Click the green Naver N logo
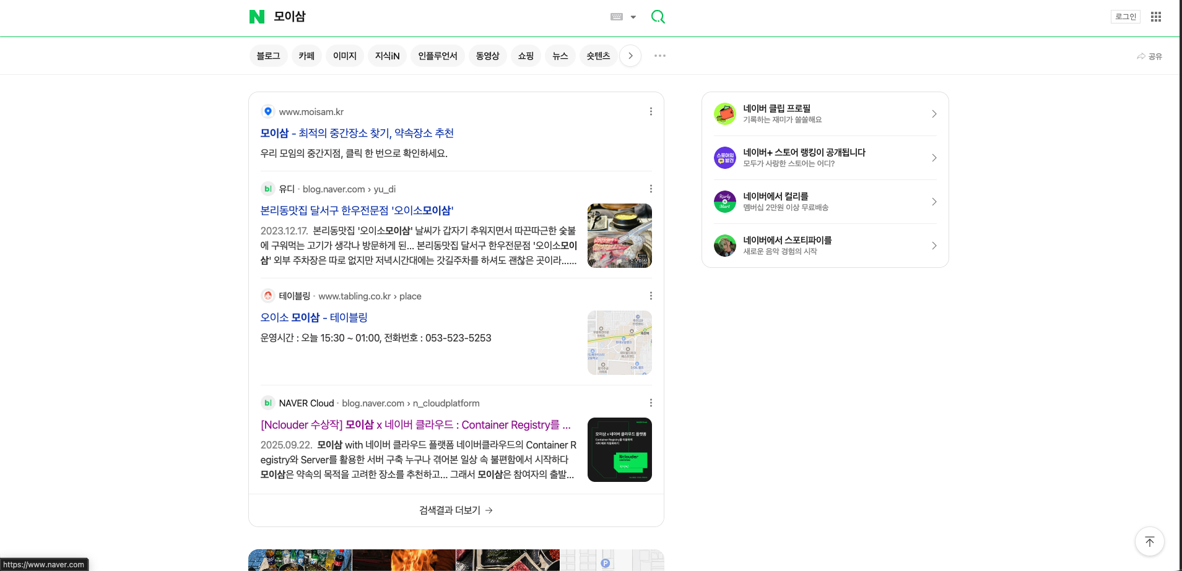The width and height of the screenshot is (1182, 571). pyautogui.click(x=257, y=17)
